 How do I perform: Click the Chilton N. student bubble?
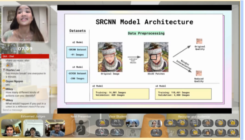[117, 123]
